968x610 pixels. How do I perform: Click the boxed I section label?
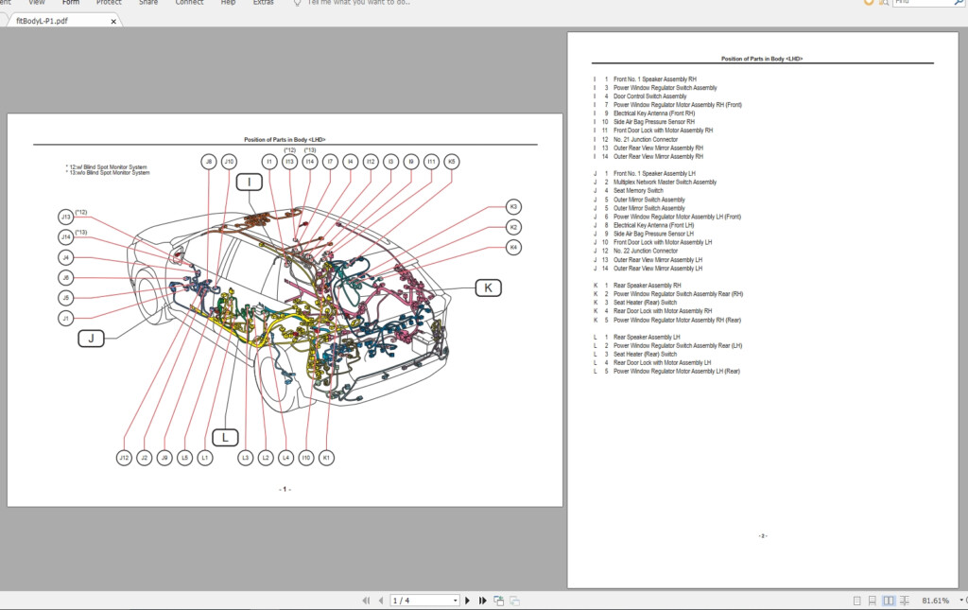[x=250, y=183]
